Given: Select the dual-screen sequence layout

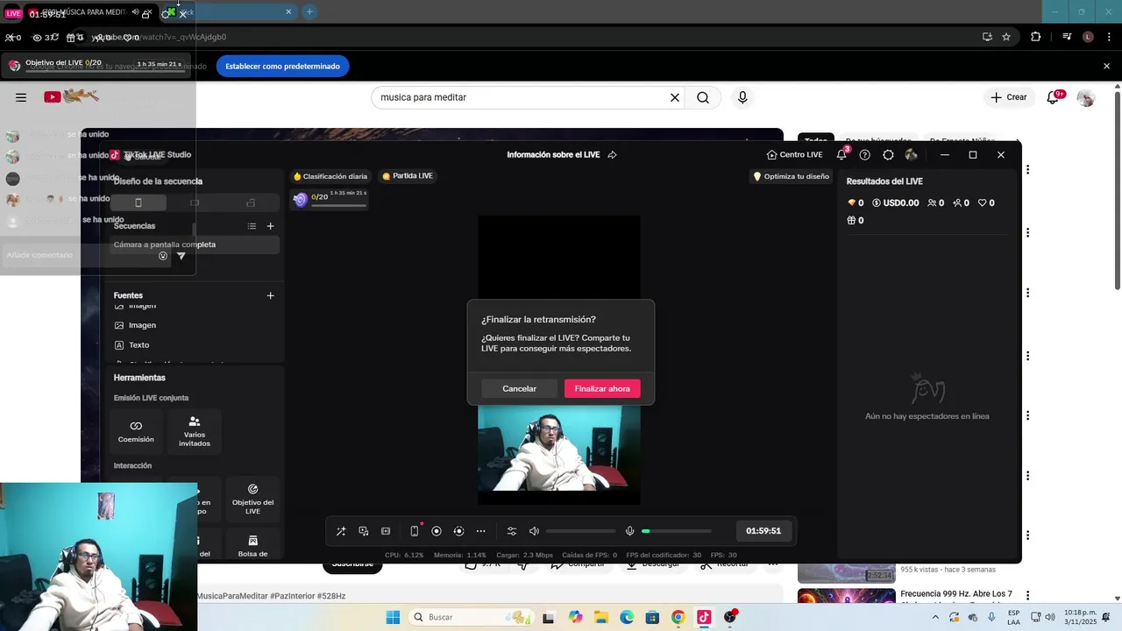Looking at the screenshot, I should 251,202.
